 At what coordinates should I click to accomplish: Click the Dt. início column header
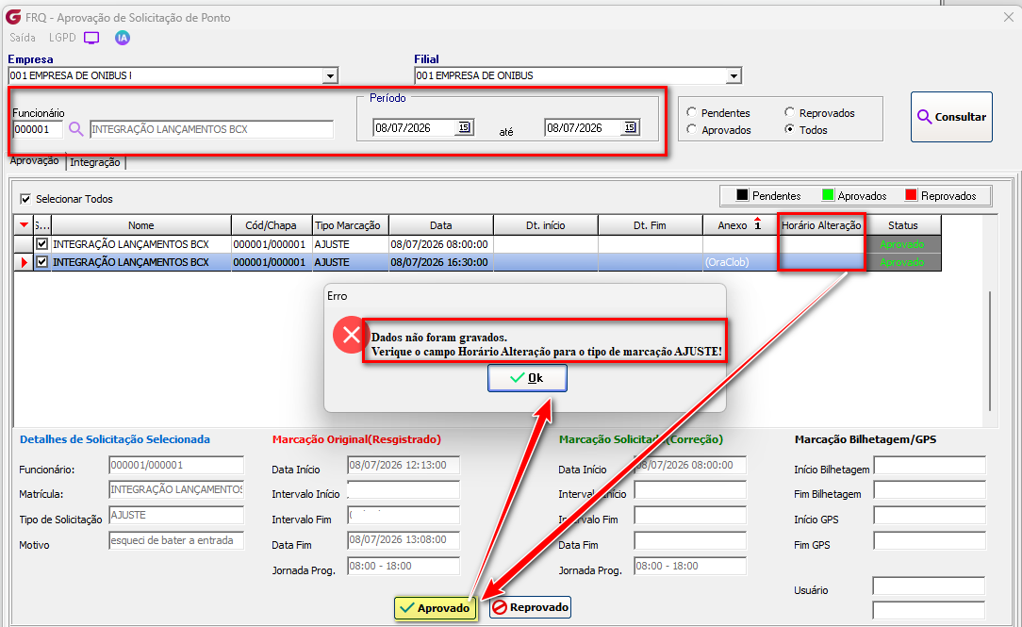546,225
